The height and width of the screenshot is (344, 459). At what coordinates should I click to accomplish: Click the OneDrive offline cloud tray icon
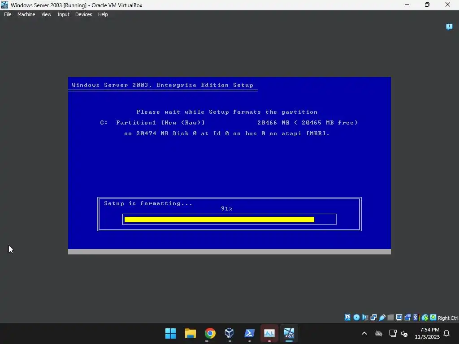point(379,333)
